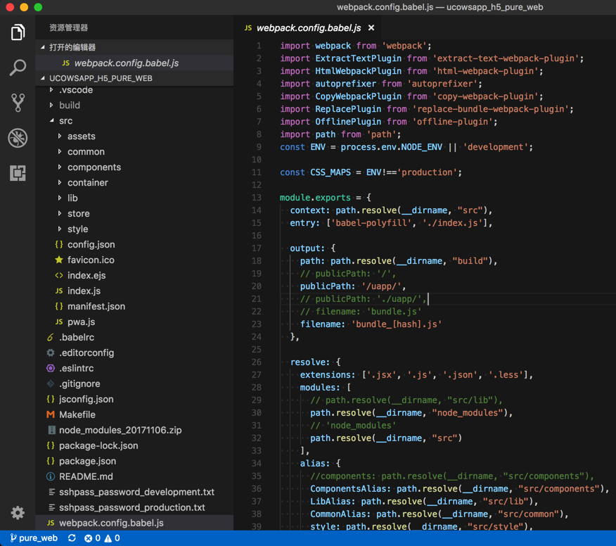Open the Debug view icon

click(x=18, y=138)
